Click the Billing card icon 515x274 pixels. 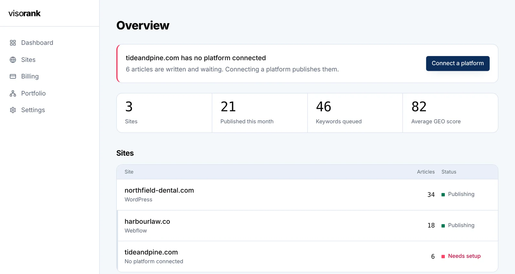[13, 76]
